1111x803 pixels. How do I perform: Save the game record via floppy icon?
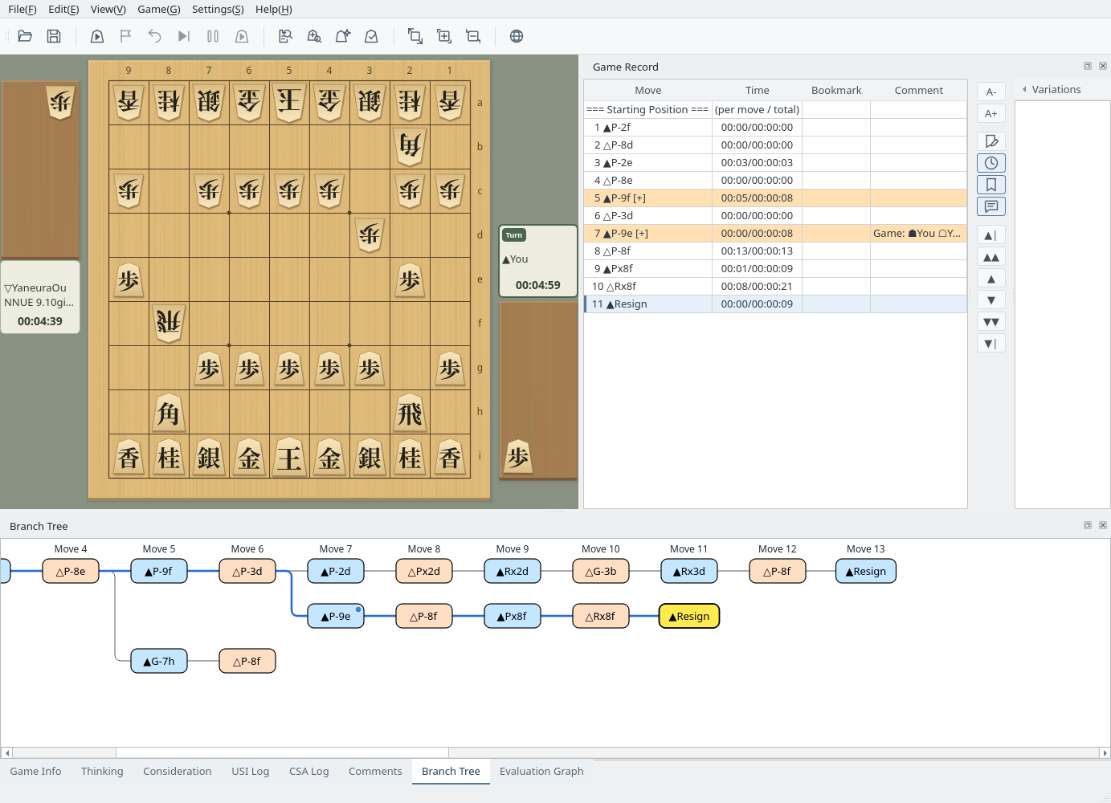point(54,36)
